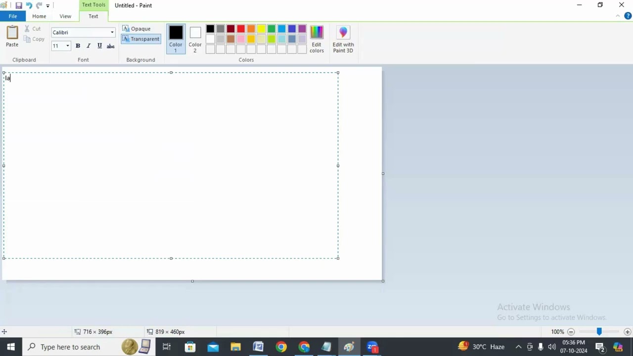
Task: Open Windows Start menu
Action: pos(11,347)
